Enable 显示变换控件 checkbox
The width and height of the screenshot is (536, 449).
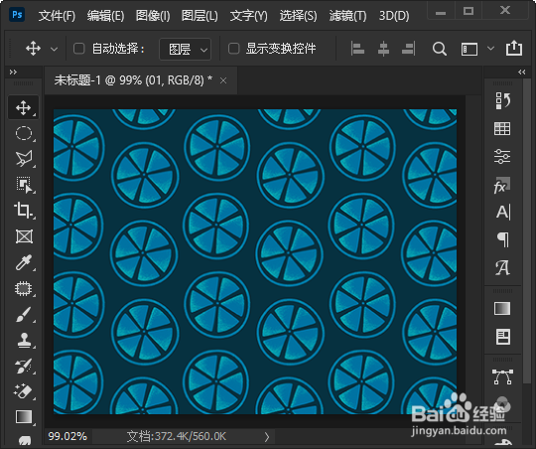coord(234,49)
